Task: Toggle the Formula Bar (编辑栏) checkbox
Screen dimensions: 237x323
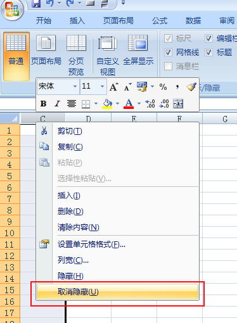Action: click(208, 39)
